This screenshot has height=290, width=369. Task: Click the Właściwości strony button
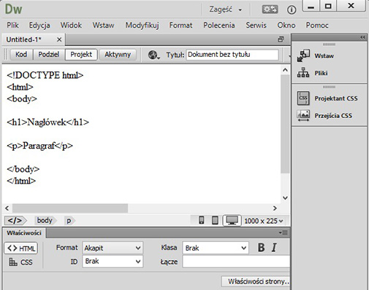[x=256, y=281]
